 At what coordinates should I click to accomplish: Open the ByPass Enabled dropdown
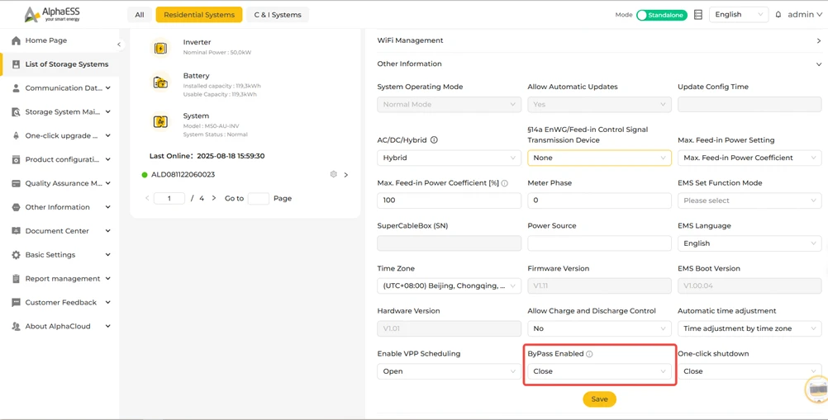pos(599,371)
